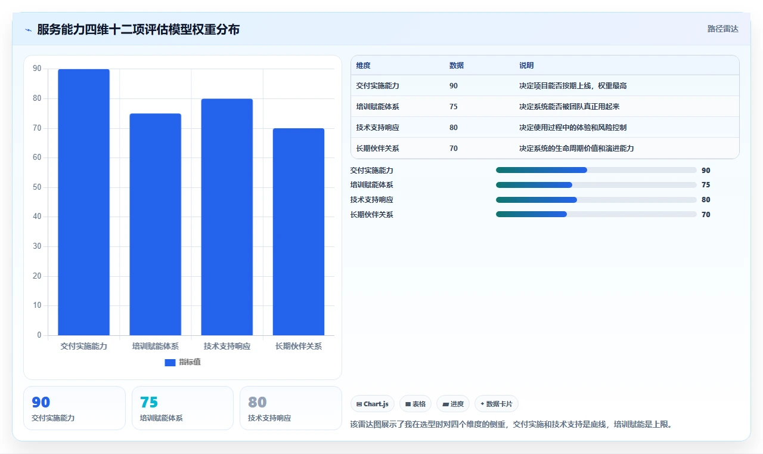Screen dimensions: 763x454
Task: Click the 指标值 legend label
Action: click(x=190, y=362)
